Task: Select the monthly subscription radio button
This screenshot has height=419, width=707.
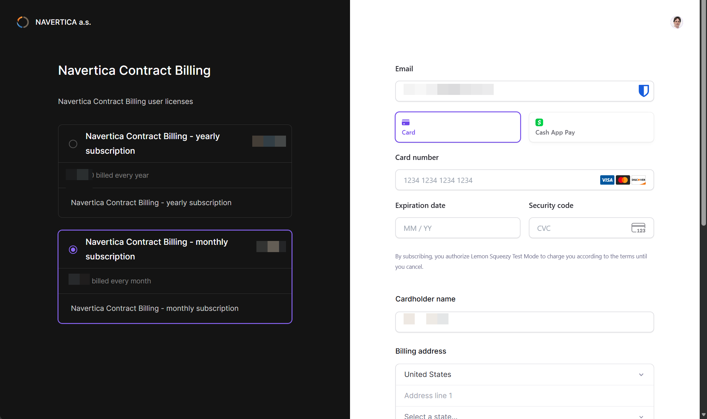Action: [73, 250]
